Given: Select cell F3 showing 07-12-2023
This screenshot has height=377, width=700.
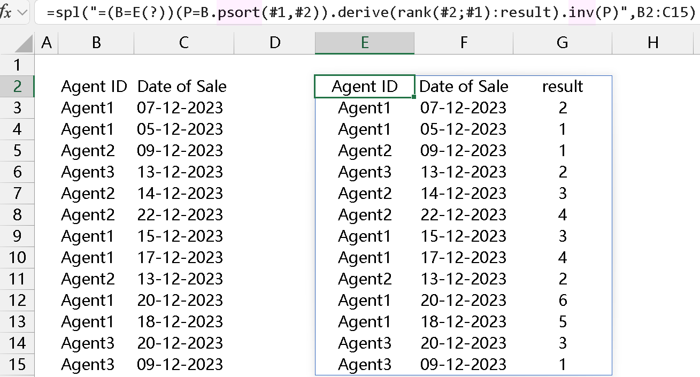Looking at the screenshot, I should coord(463,107).
